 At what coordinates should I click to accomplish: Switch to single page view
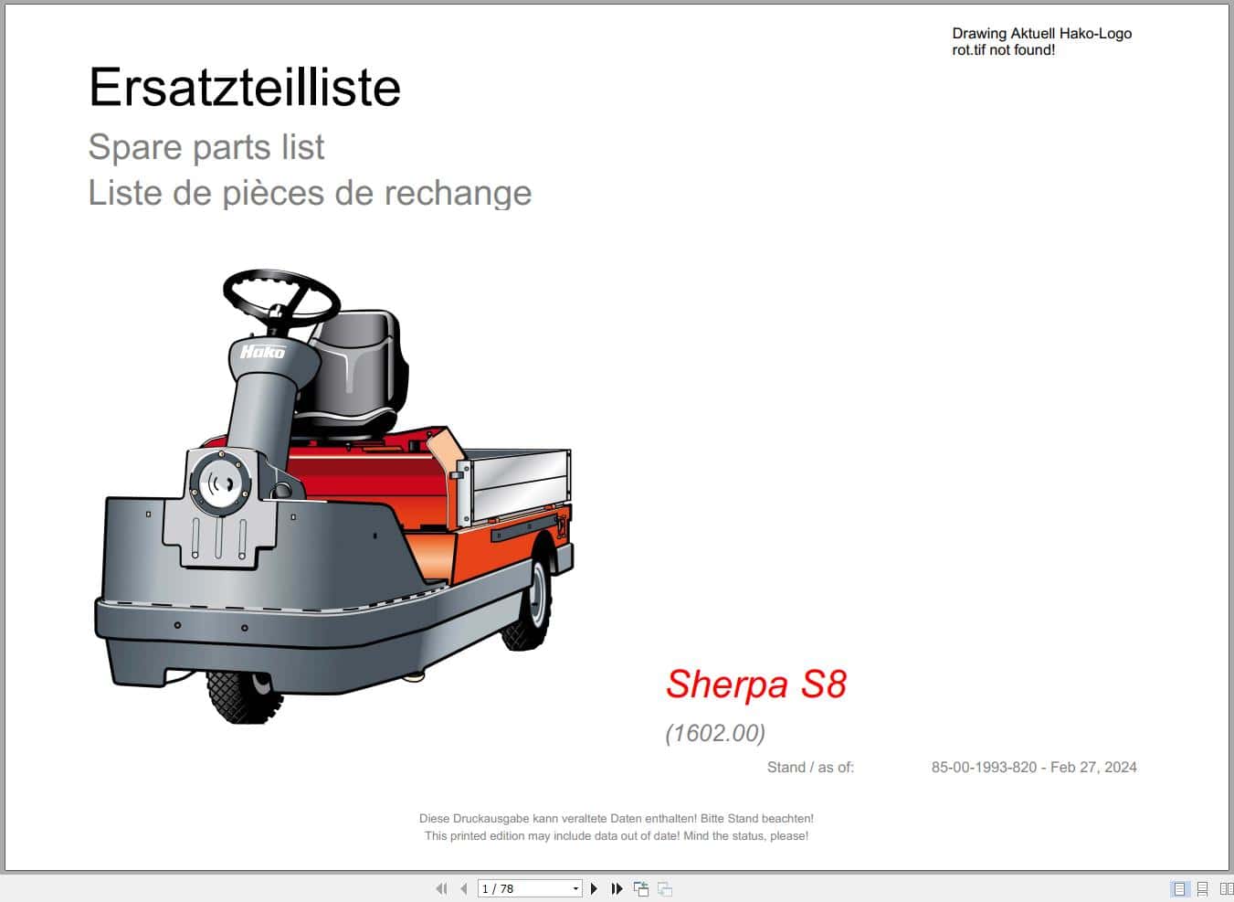coord(1180,888)
